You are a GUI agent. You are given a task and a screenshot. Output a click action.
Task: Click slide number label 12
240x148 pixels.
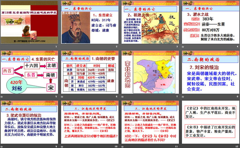pyautogui.click(x=237, y=147)
